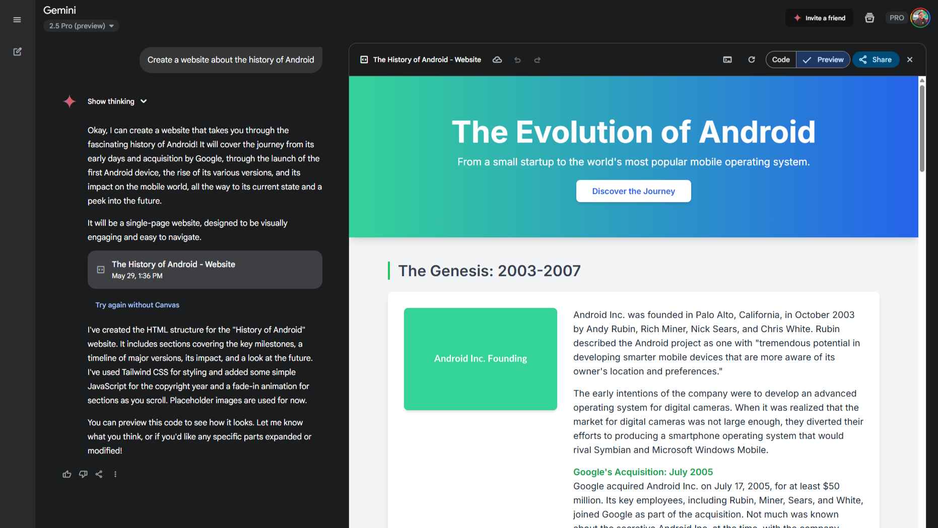Click The Evolution of Android heading
938x528 pixels.
(633, 132)
